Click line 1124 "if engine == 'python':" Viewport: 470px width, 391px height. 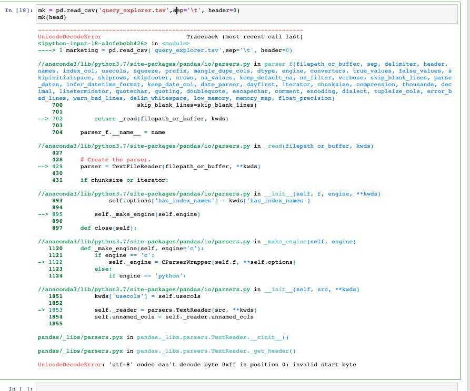tap(147, 276)
